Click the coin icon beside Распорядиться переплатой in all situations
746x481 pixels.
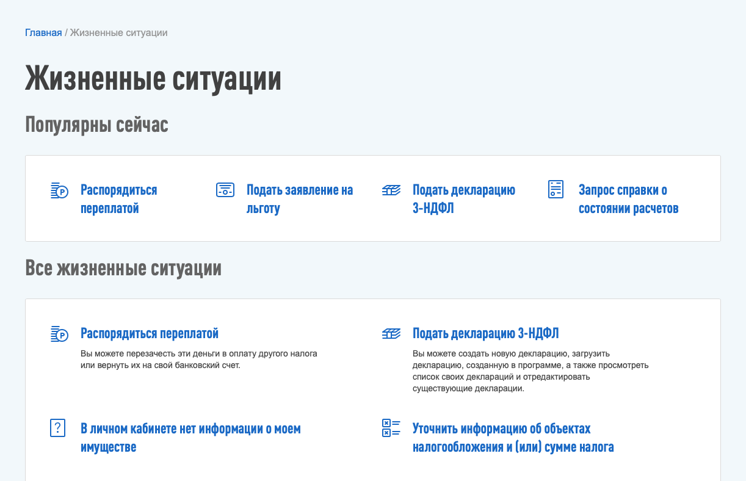tap(59, 334)
